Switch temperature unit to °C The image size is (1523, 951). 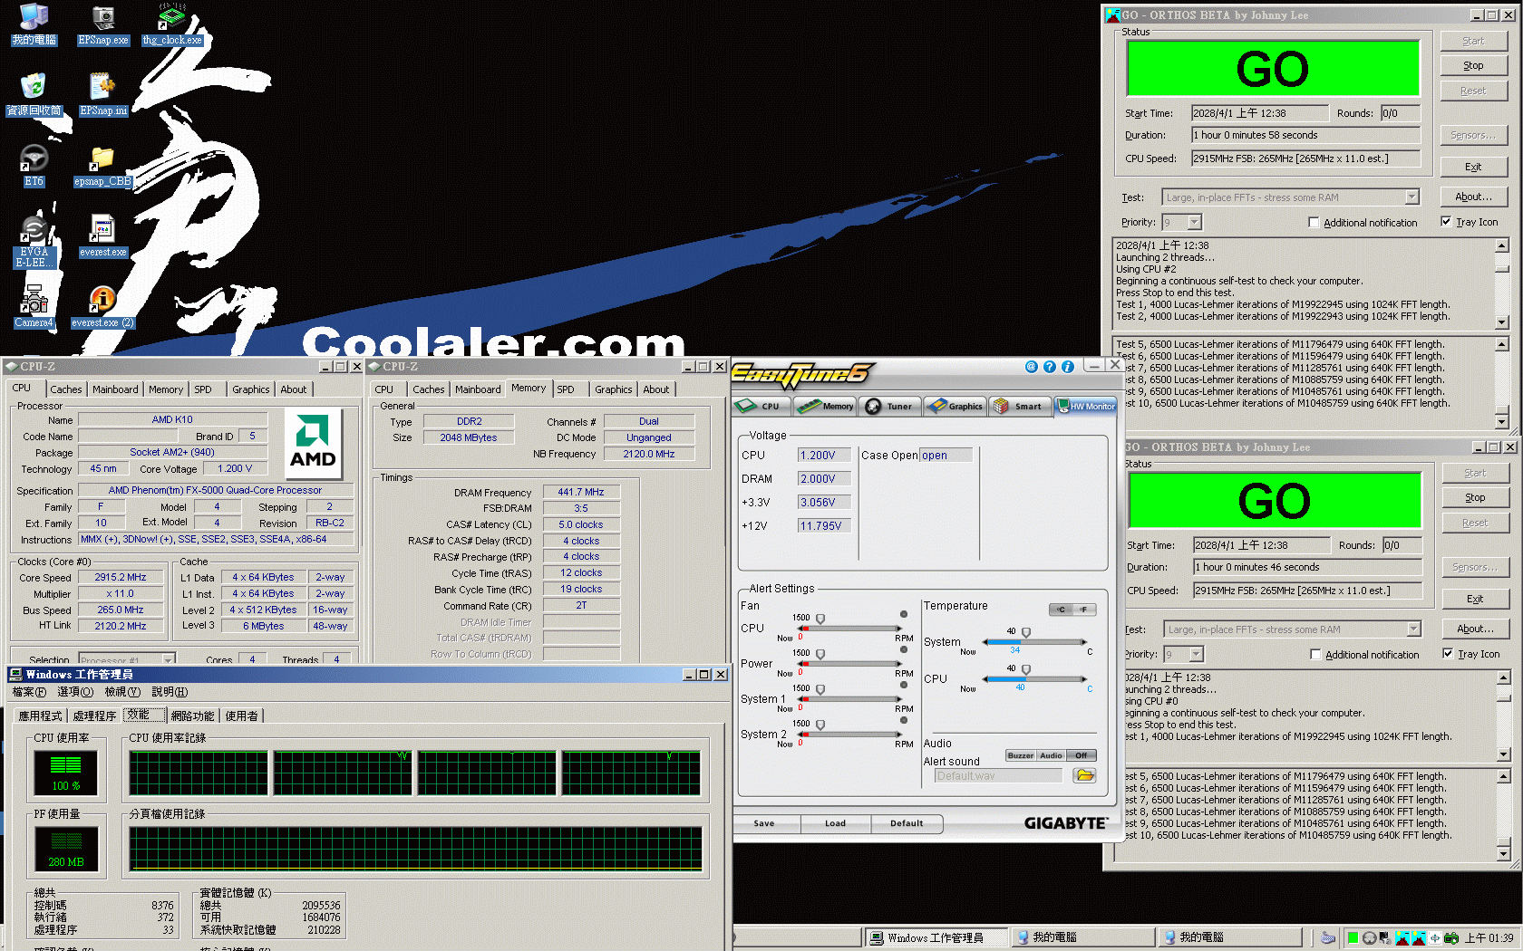[x=1061, y=610]
